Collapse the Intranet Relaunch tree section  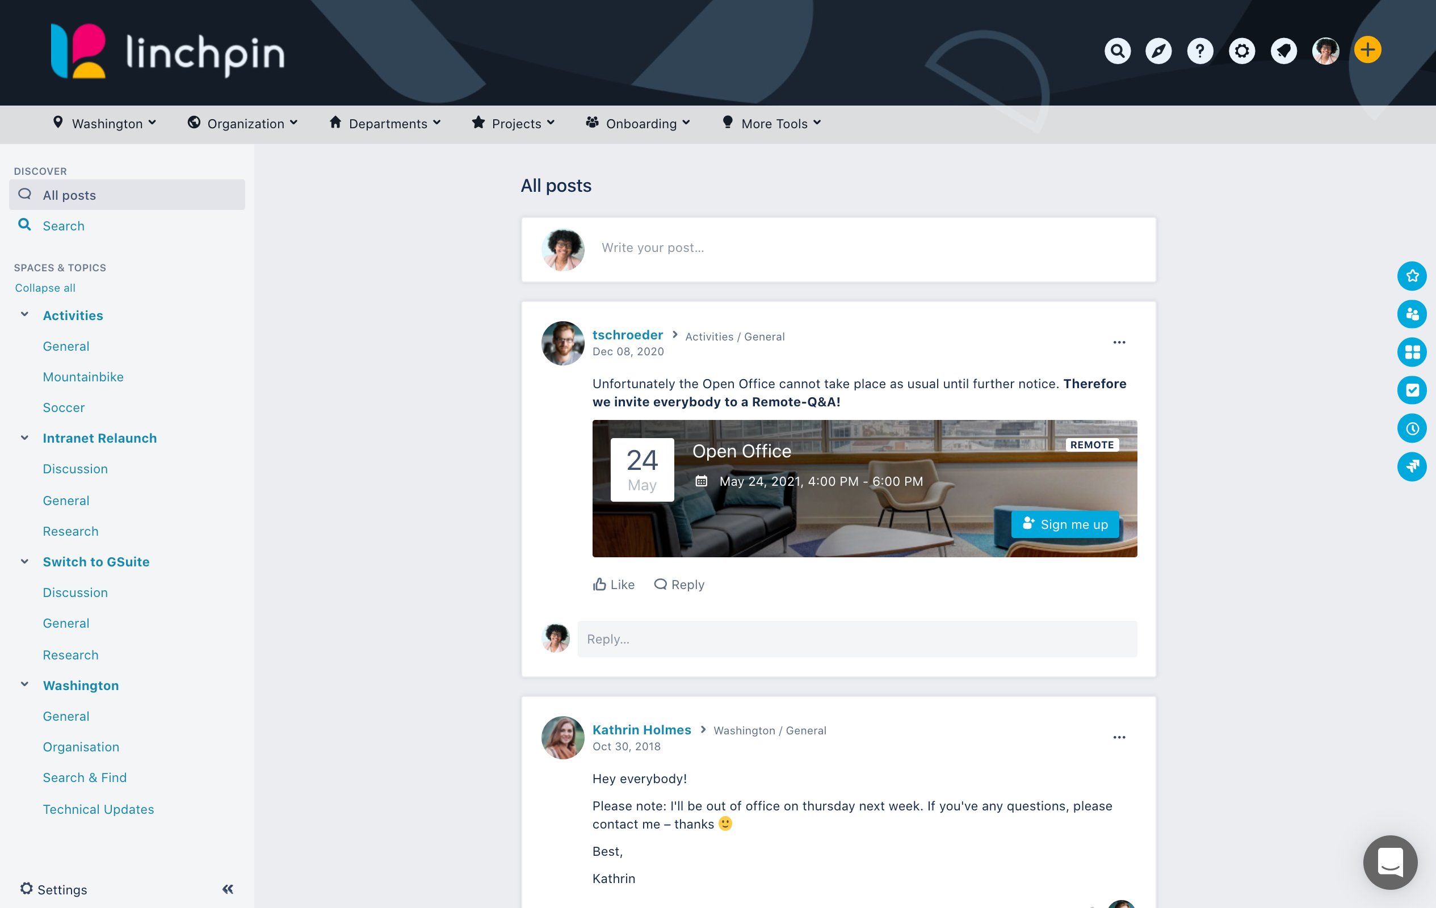click(x=24, y=438)
